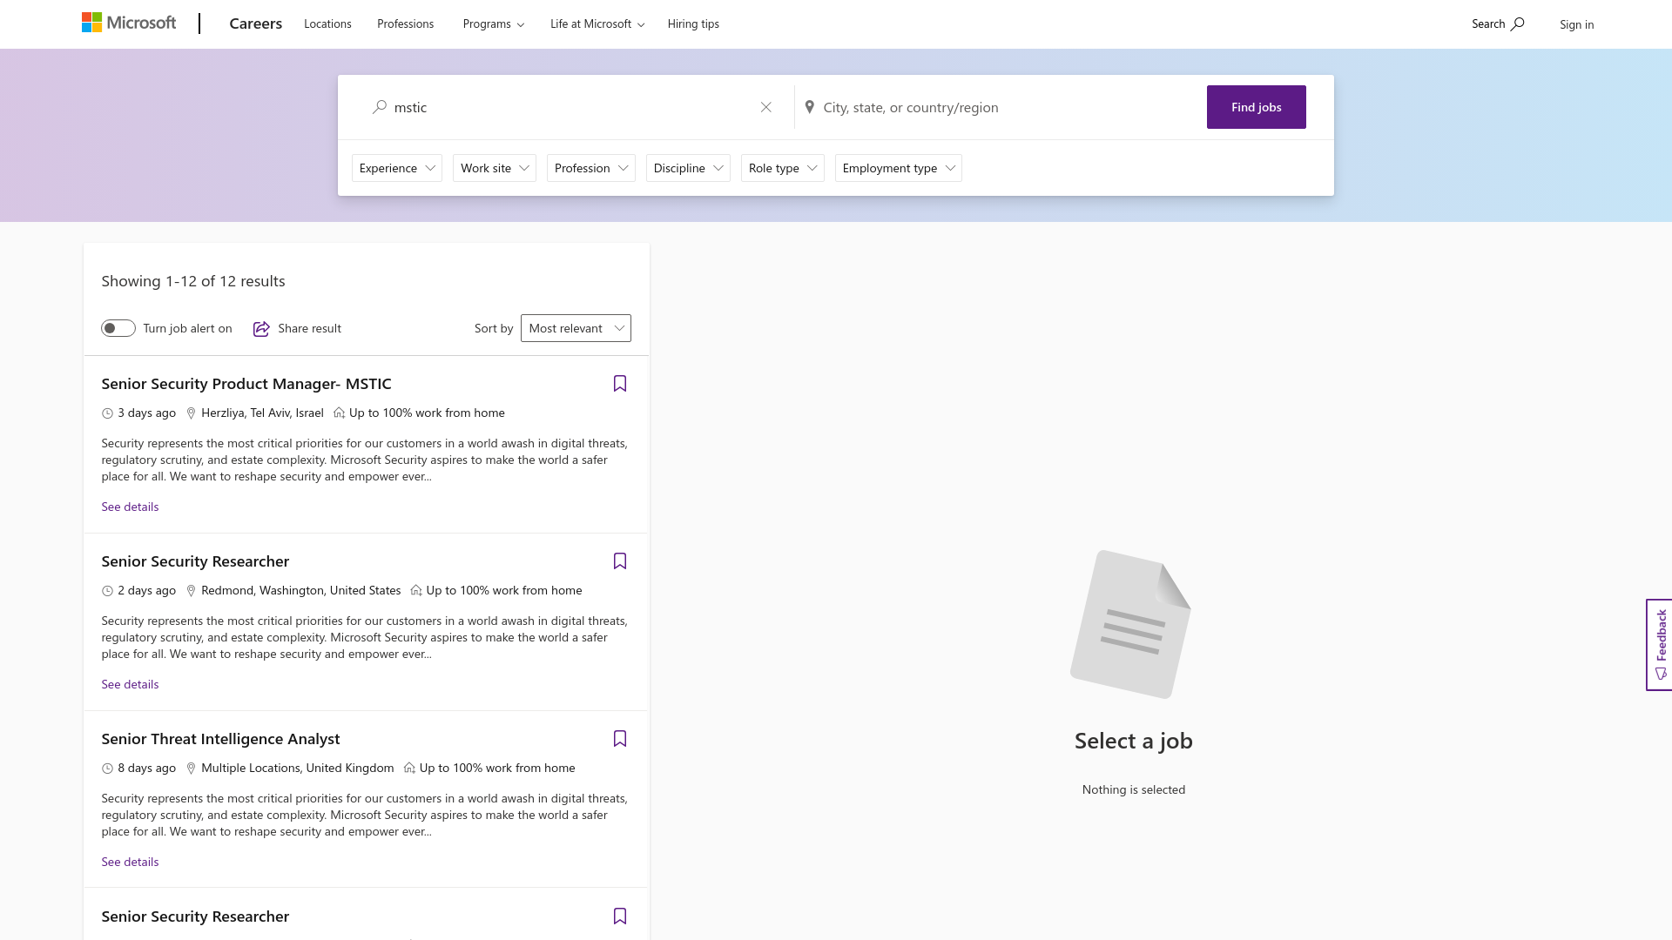Click the Feedback side tab
1672x940 pixels.
(x=1659, y=645)
